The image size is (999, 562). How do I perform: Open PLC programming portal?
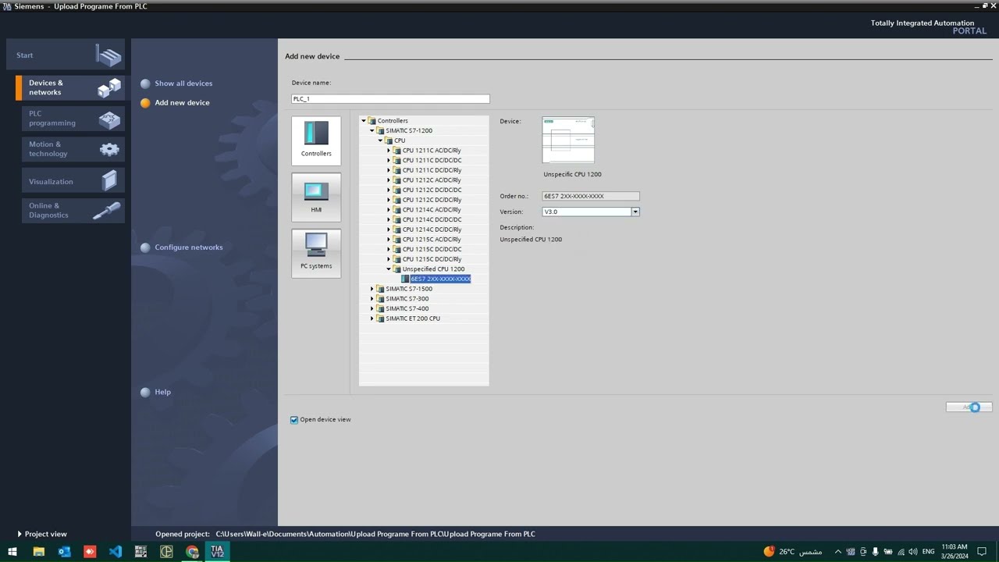[73, 119]
